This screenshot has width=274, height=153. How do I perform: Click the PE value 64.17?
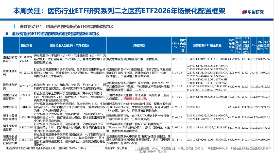[x=253, y=117]
